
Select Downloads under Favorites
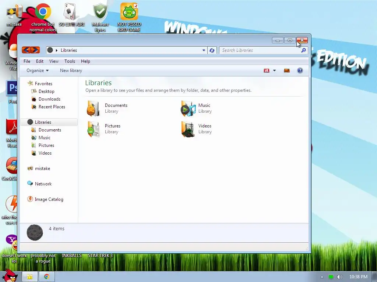pyautogui.click(x=49, y=99)
